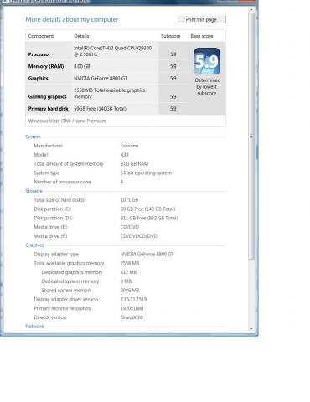Click the 'System' section heading
The width and height of the screenshot is (310, 402).
click(33, 137)
